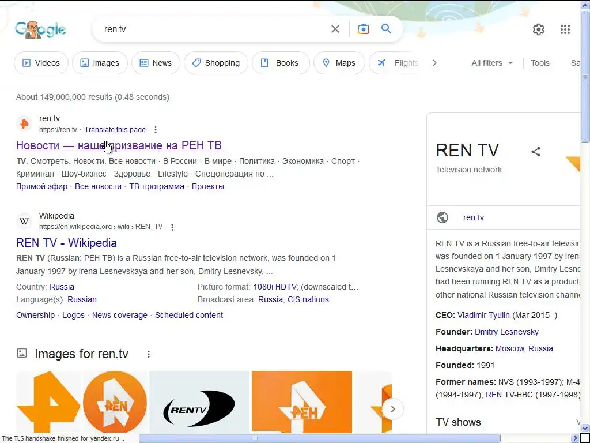Image resolution: width=590 pixels, height=443 pixels.
Task: Open the Google apps grid icon
Action: [x=565, y=29]
